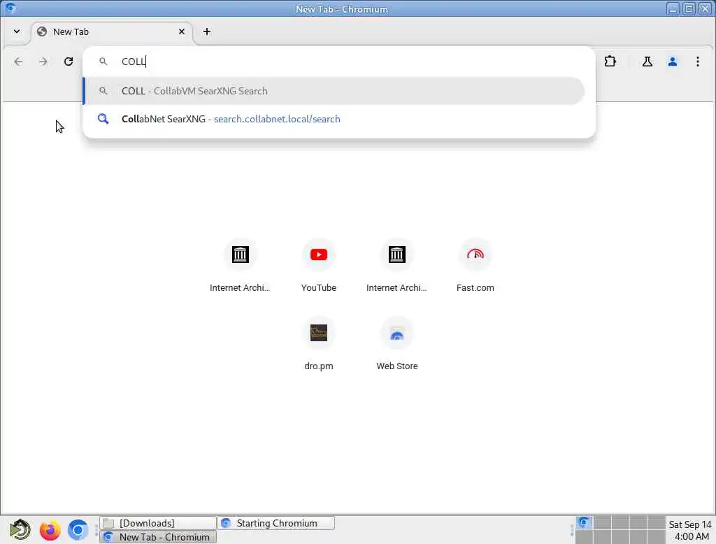Open the Web Store shortcut tile
This screenshot has height=544, width=716.
pos(397,343)
